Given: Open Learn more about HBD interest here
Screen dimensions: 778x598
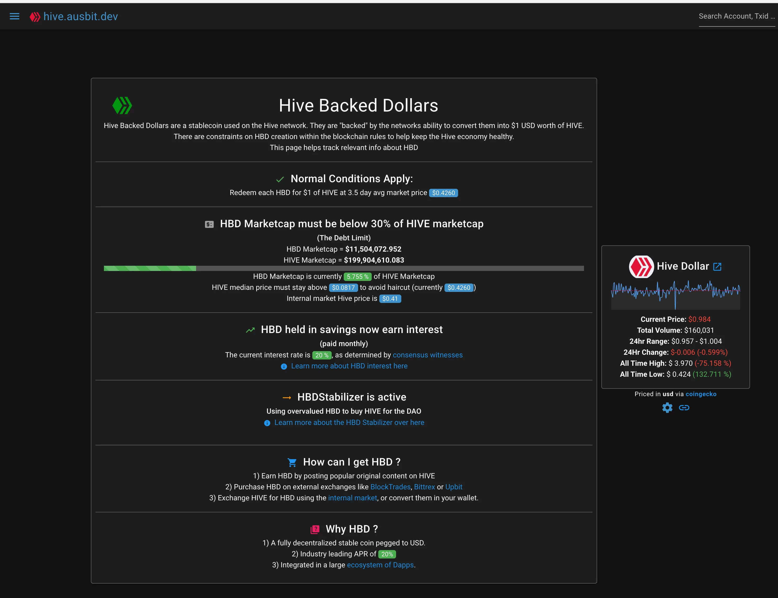Looking at the screenshot, I should pyautogui.click(x=349, y=366).
